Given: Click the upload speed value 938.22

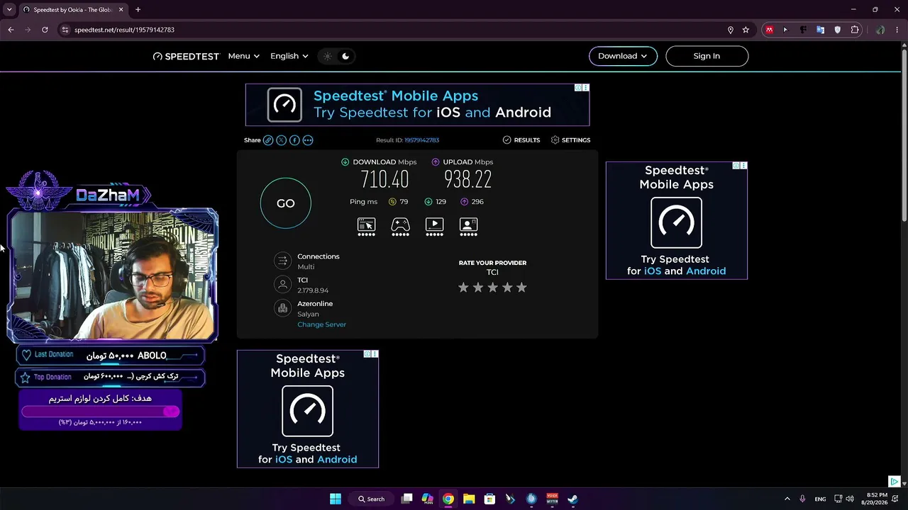Looking at the screenshot, I should click(467, 180).
